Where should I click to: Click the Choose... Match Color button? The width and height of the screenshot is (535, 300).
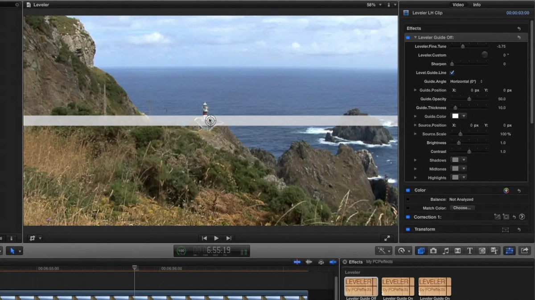pos(462,208)
